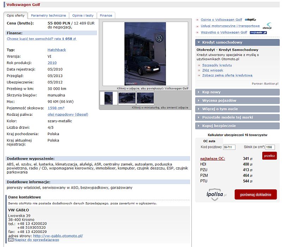The image size is (282, 247).
Task: Collapse the Kredyt samochodowy panel
Action: (237, 43)
